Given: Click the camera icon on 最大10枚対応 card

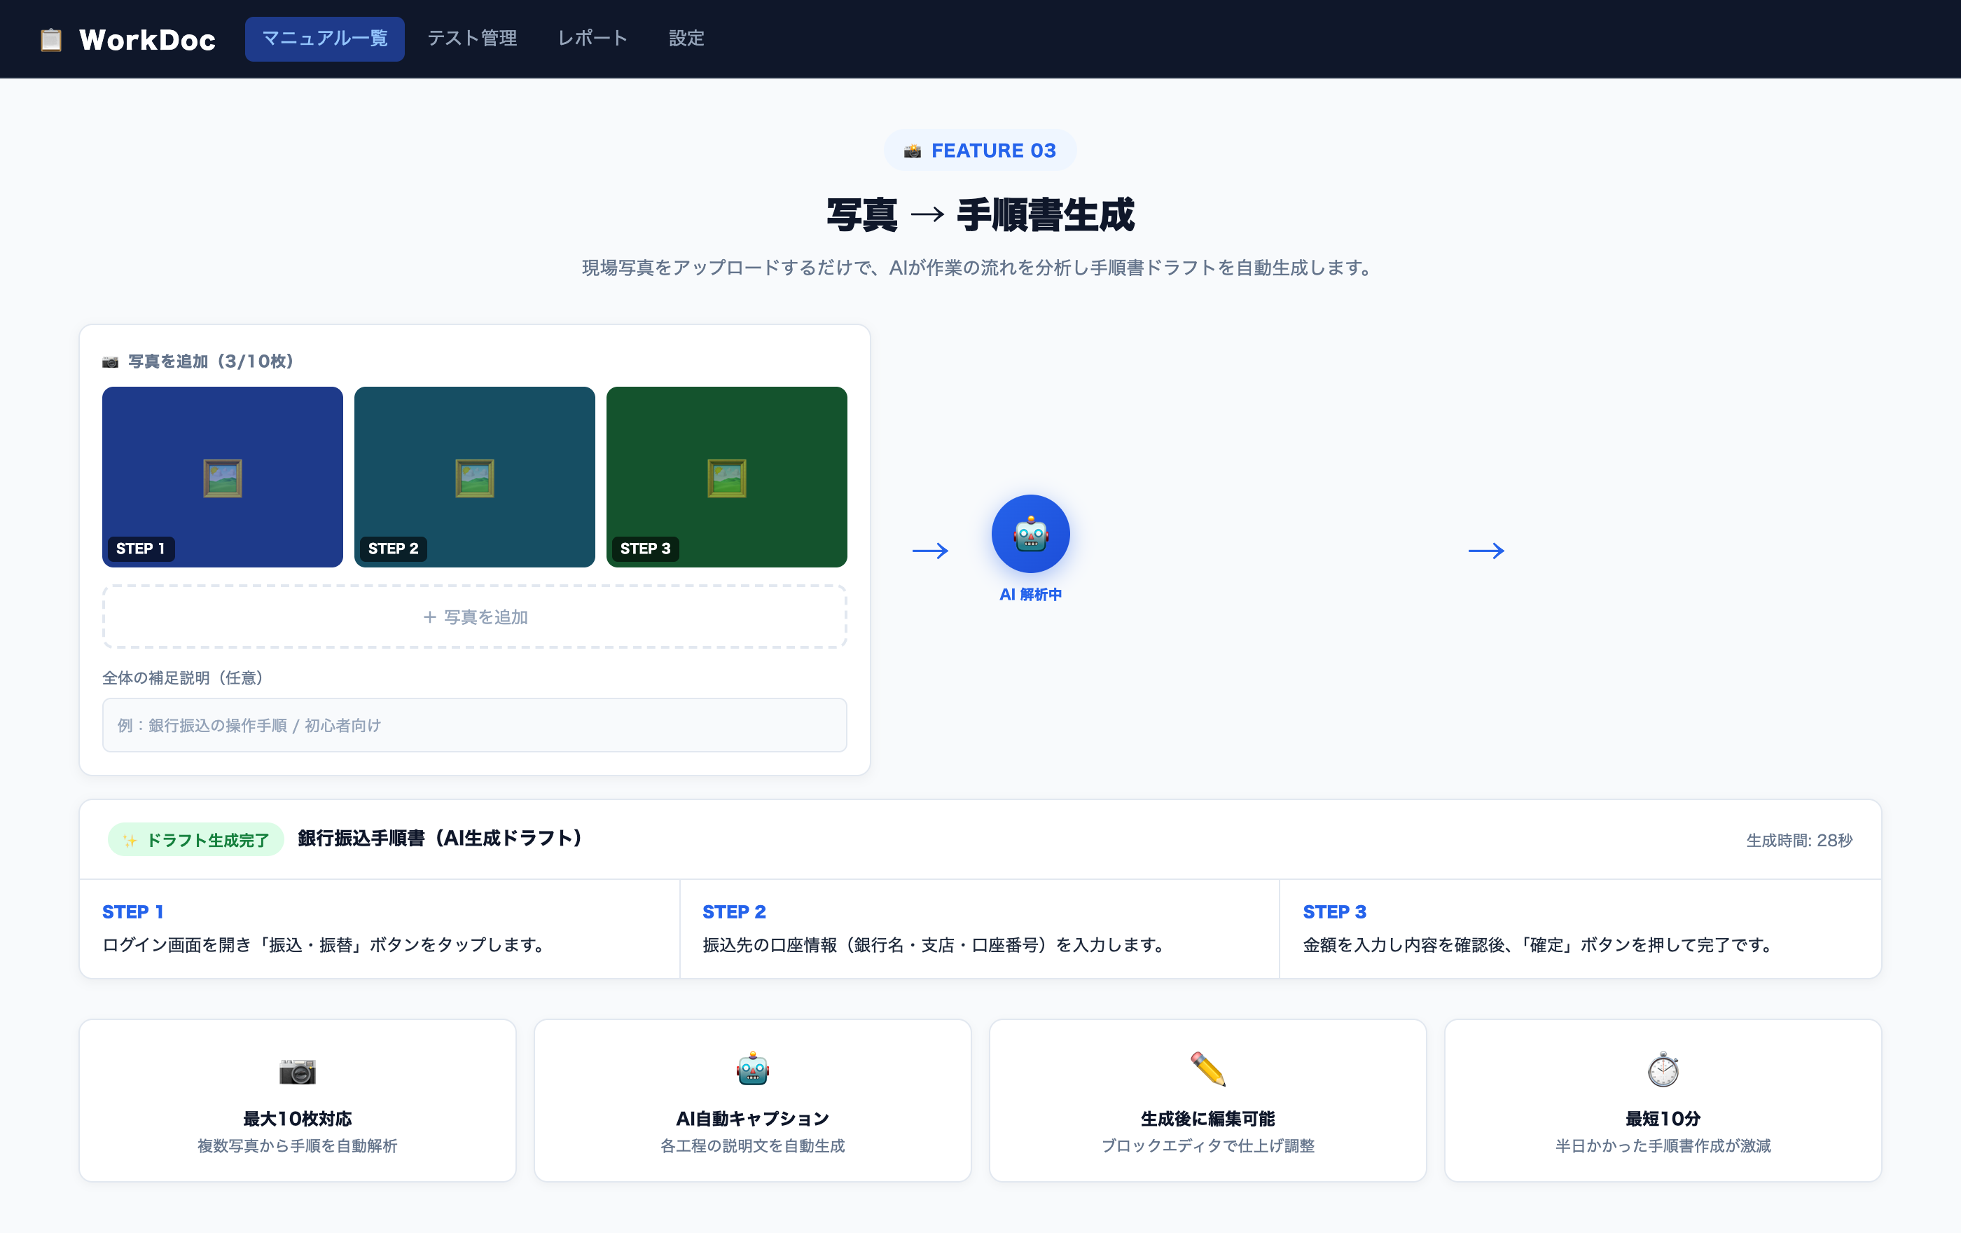Looking at the screenshot, I should pos(297,1070).
